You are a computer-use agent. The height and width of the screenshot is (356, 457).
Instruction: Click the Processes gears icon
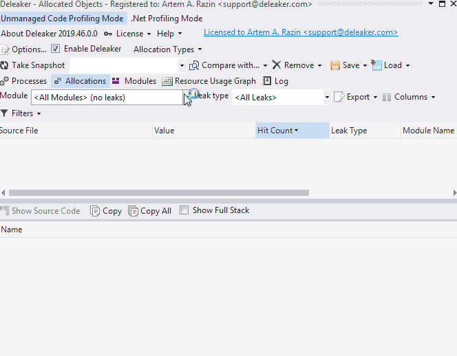[x=4, y=81]
